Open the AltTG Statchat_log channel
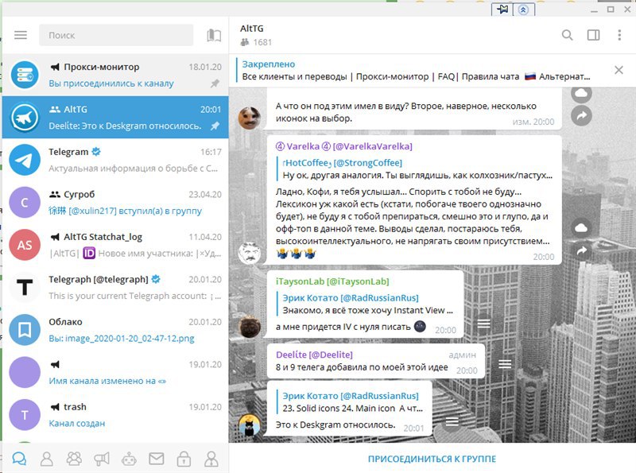This screenshot has width=636, height=473. (x=115, y=245)
